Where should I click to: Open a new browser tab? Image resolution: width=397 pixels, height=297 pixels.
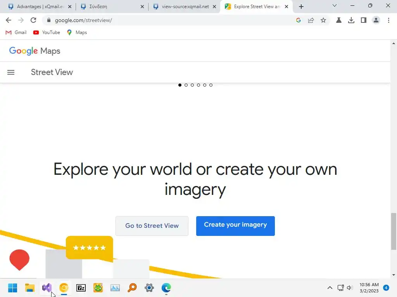click(301, 7)
